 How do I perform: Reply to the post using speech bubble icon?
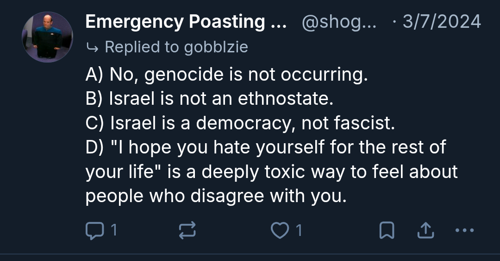[x=94, y=230]
